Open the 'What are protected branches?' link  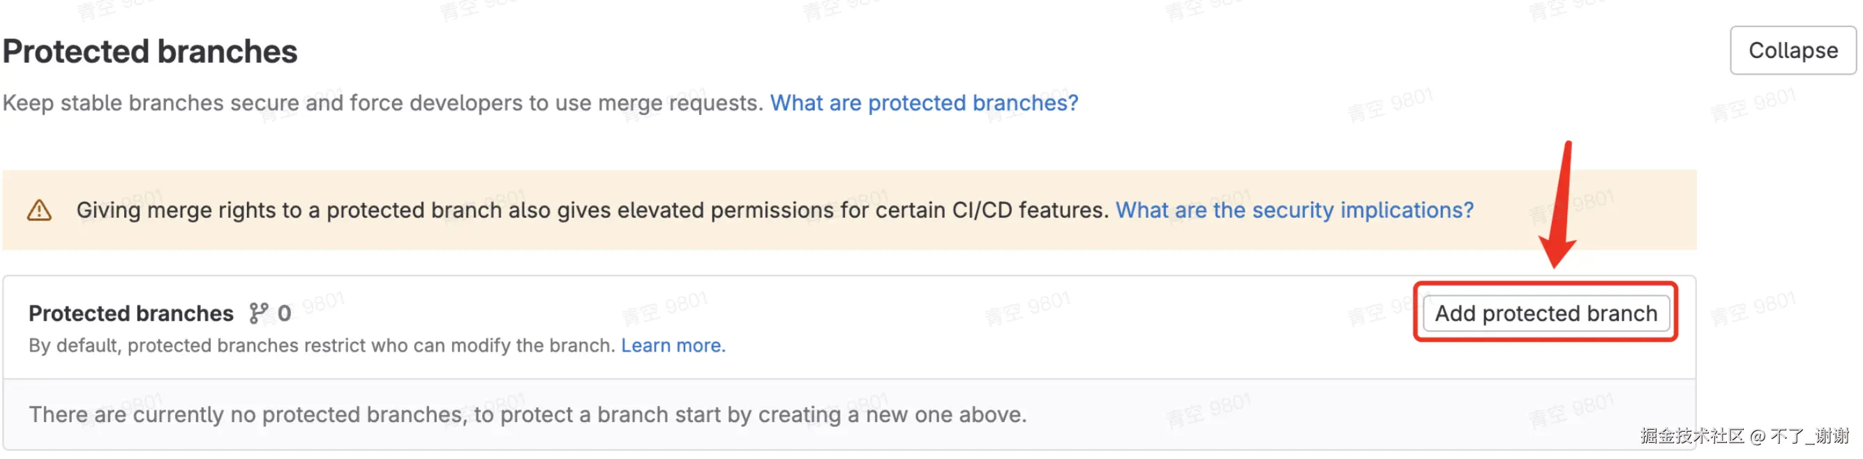tap(924, 103)
